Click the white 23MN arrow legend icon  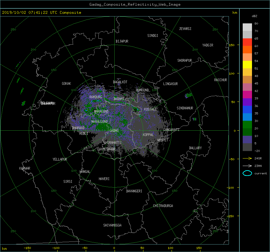(247, 166)
